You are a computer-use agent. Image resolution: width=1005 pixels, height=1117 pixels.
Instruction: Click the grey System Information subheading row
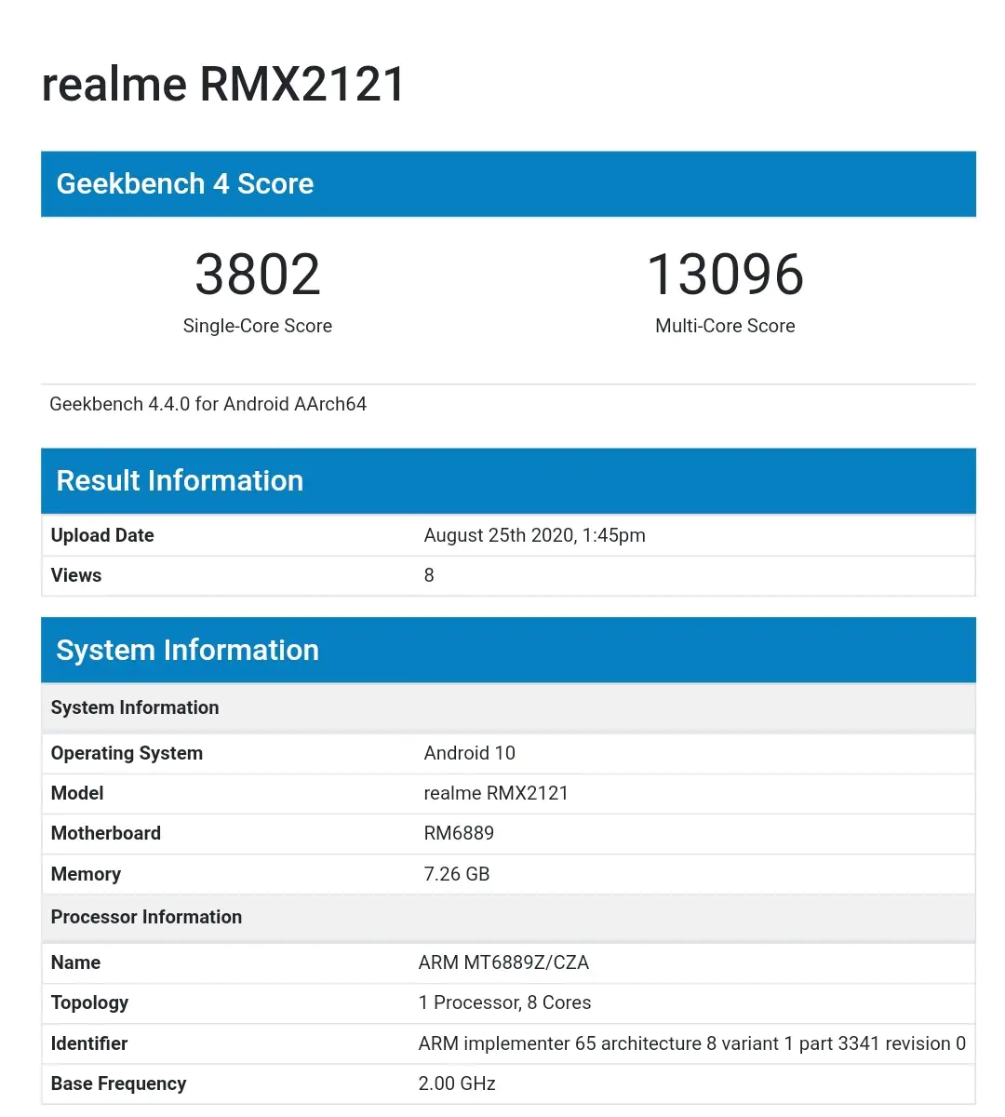click(508, 708)
